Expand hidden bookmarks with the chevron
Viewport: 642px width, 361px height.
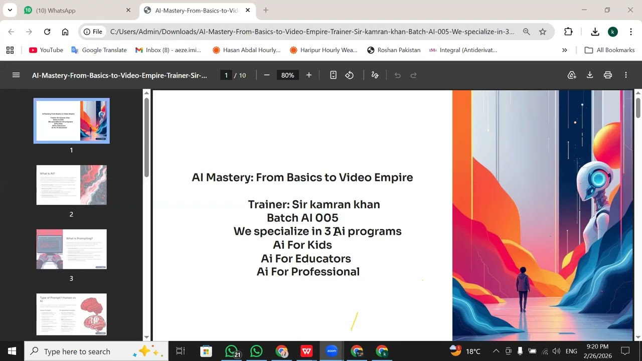(x=565, y=50)
